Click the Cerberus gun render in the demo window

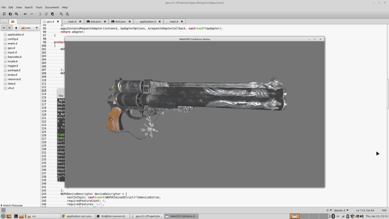click(197, 109)
